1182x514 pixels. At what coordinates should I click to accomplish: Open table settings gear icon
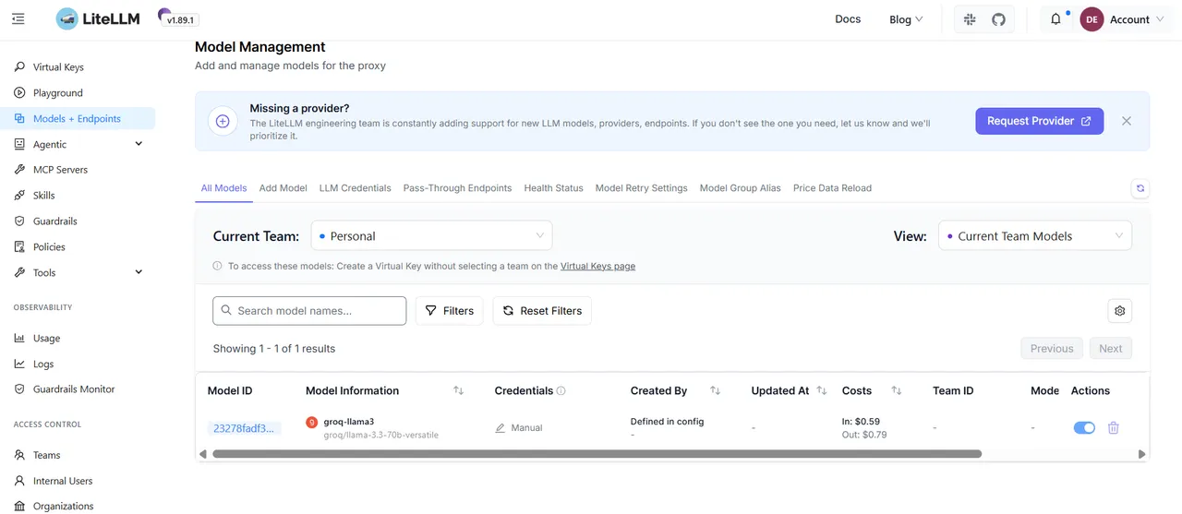(1120, 311)
